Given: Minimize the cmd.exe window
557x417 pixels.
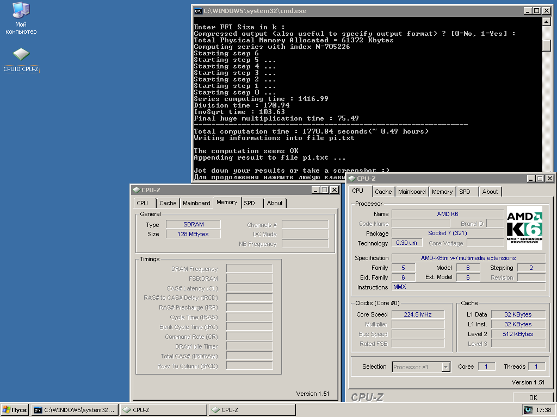Looking at the screenshot, I should [528, 11].
